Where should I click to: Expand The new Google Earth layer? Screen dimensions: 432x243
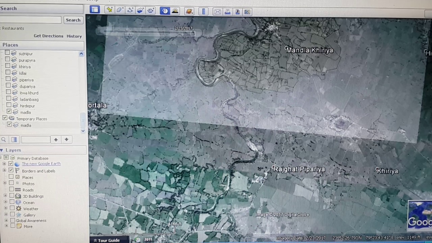[x=4, y=164]
